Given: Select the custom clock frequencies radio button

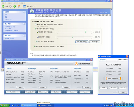Looking at the screenshot, I should 36,29.
